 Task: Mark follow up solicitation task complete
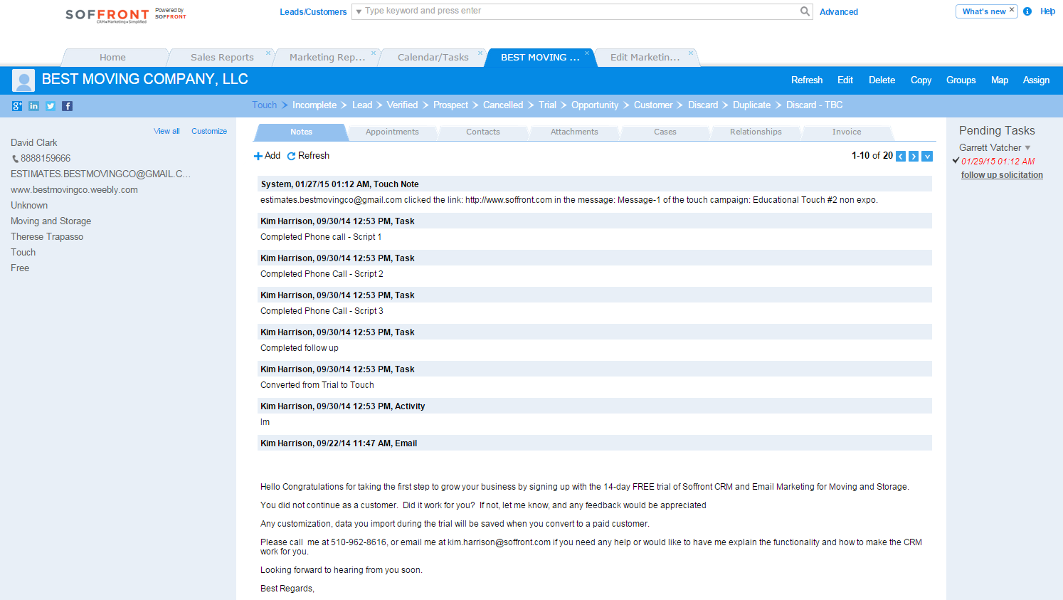(x=956, y=161)
